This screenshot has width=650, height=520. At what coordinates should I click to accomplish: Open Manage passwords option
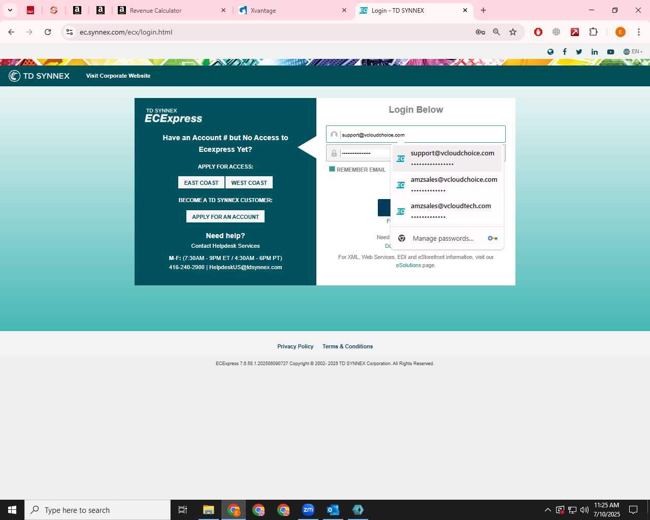tap(447, 238)
